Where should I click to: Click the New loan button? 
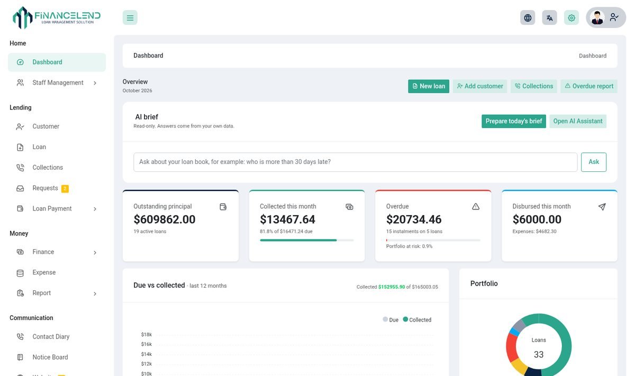click(x=429, y=86)
